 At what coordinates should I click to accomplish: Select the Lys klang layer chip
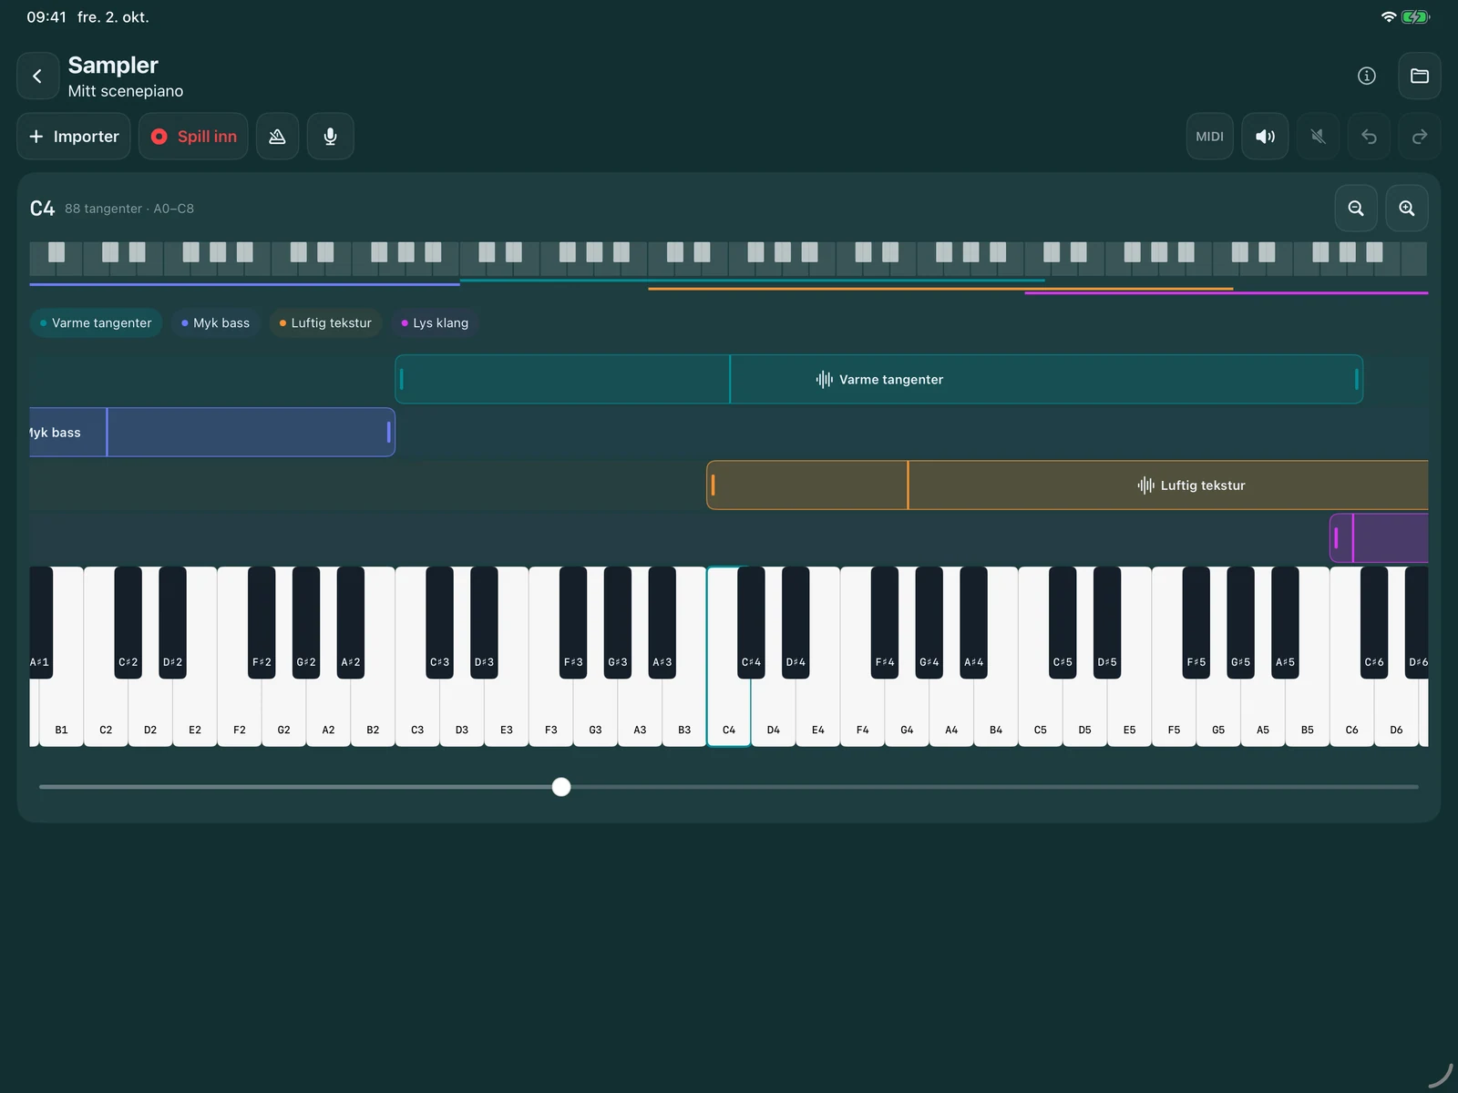pos(435,323)
